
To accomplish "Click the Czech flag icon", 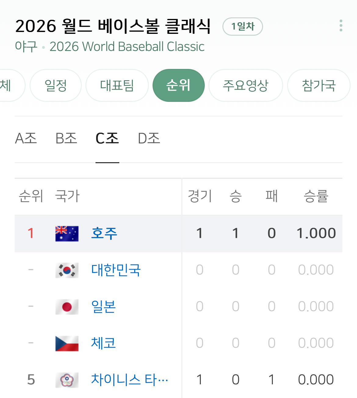I will pos(67,343).
